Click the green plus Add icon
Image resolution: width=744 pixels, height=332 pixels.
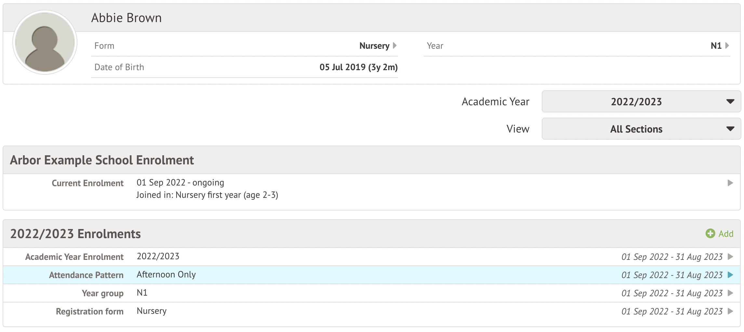point(710,234)
